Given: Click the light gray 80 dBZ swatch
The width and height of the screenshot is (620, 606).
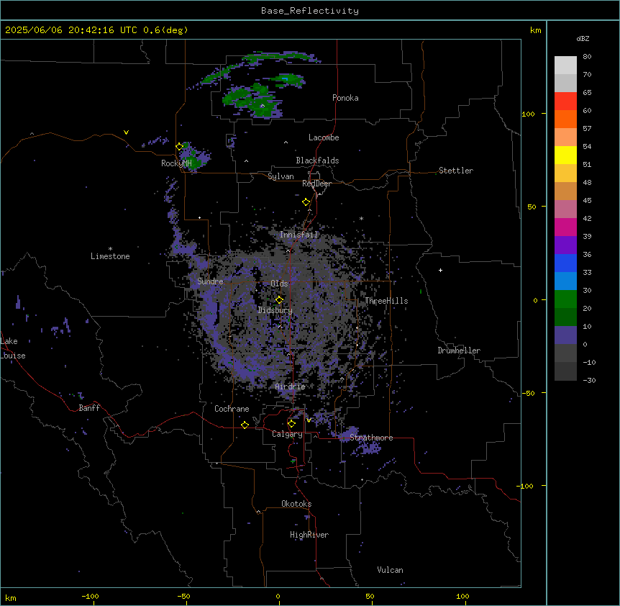Looking at the screenshot, I should pyautogui.click(x=565, y=65).
